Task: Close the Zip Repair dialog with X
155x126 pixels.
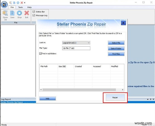Action: click(123, 23)
